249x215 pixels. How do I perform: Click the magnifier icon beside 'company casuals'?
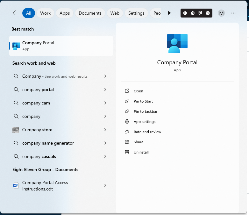tap(16, 156)
